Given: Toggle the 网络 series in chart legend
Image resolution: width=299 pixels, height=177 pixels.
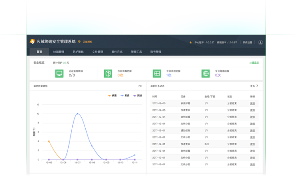Looking at the screenshot, I should 137,96.
